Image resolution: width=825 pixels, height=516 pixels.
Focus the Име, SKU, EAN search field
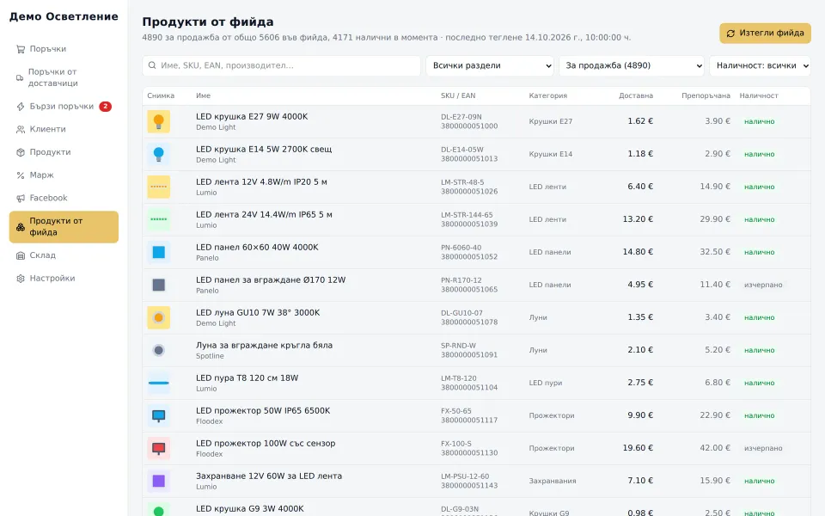282,66
